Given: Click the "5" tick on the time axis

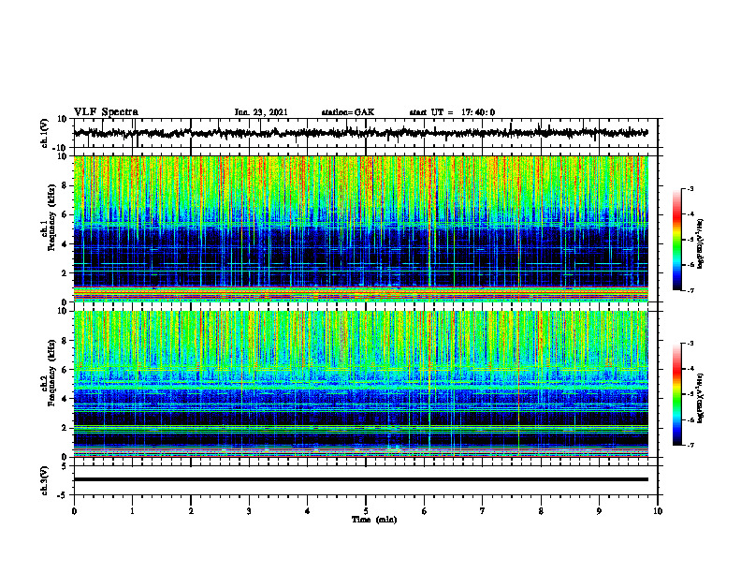Looking at the screenshot, I should [366, 511].
